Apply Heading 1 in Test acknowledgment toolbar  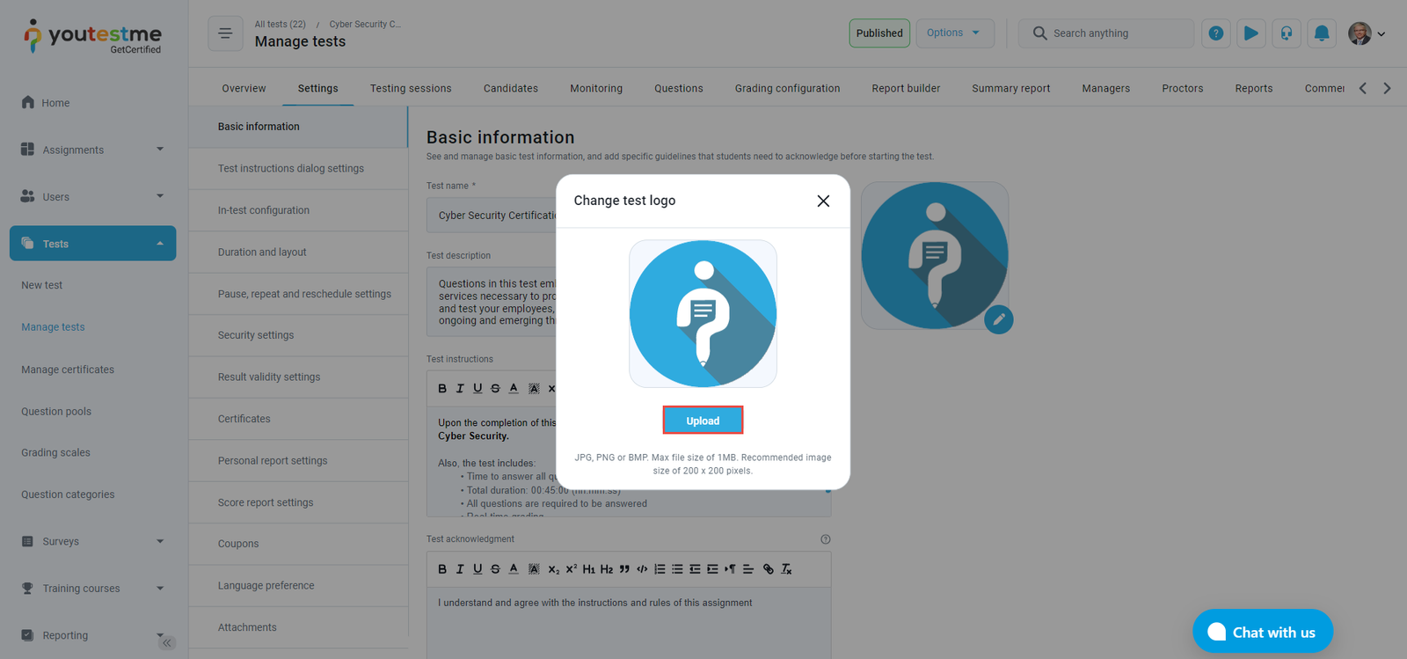tap(588, 569)
